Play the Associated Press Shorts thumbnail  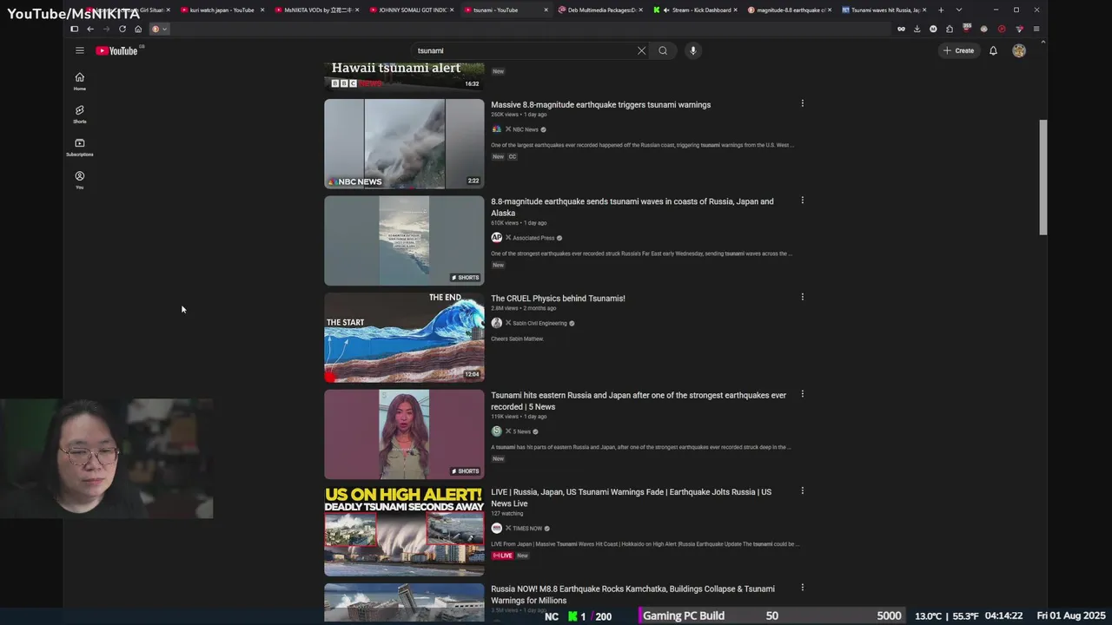point(404,240)
